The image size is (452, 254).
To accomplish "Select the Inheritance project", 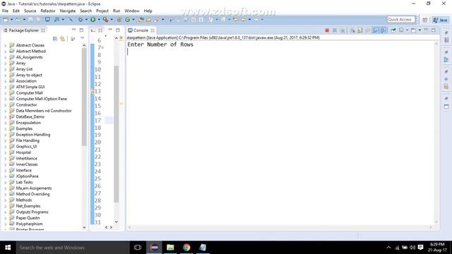I will pyautogui.click(x=27, y=158).
